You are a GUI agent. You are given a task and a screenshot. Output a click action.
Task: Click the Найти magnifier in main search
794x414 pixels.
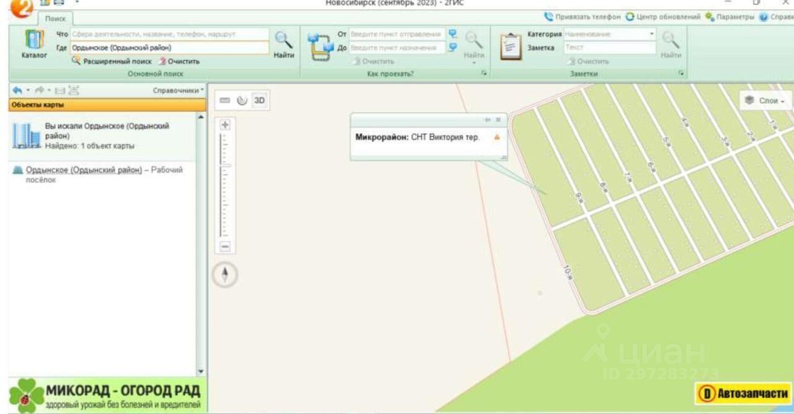point(283,45)
